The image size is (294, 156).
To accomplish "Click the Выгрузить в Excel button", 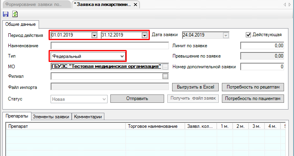I will [x=196, y=87].
